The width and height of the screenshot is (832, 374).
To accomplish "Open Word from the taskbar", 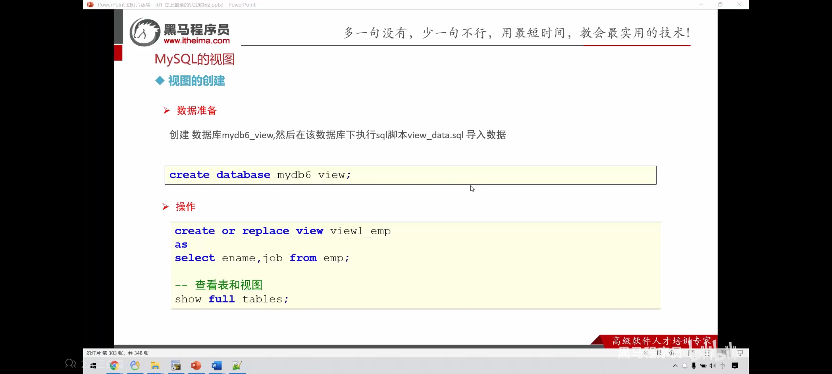I will click(x=216, y=365).
